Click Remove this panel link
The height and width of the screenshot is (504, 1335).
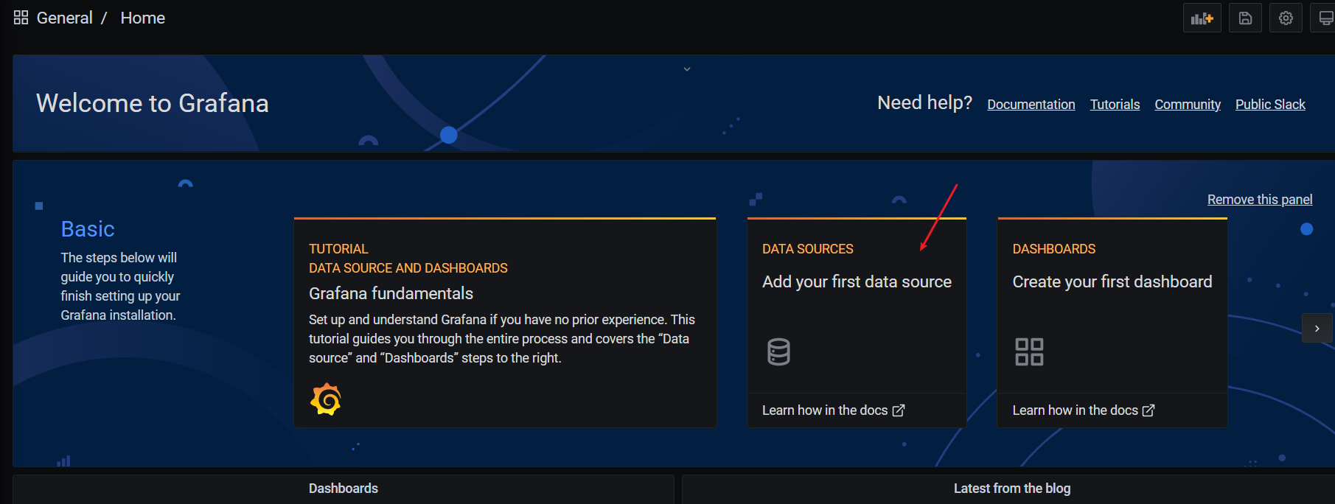click(1260, 200)
